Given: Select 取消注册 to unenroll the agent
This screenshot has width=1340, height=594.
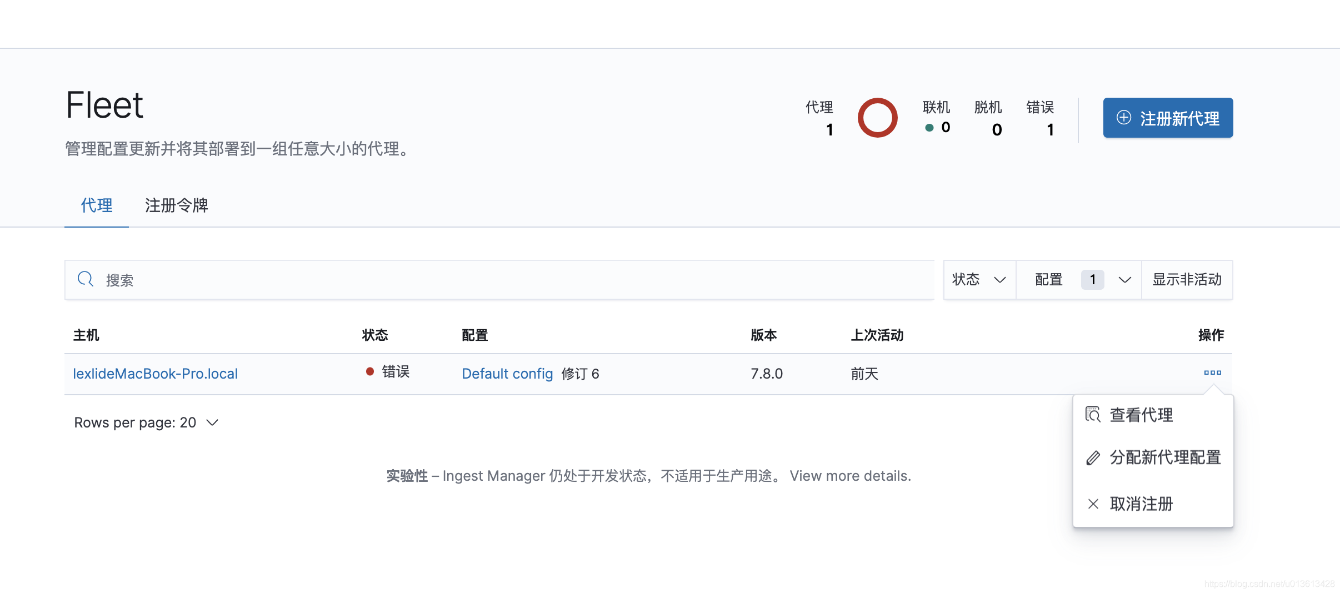Looking at the screenshot, I should (1141, 504).
